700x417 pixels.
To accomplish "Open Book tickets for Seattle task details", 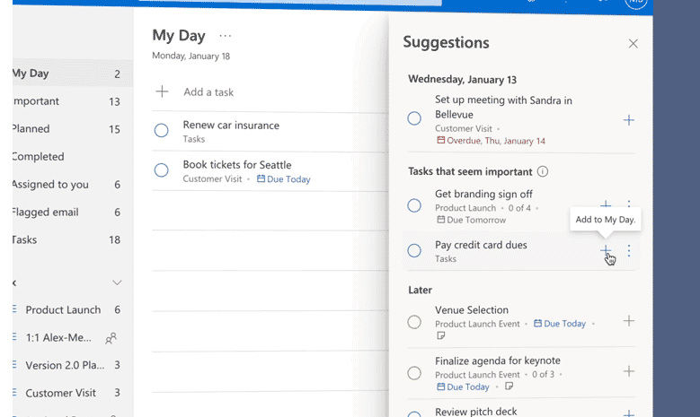I will 270,171.
